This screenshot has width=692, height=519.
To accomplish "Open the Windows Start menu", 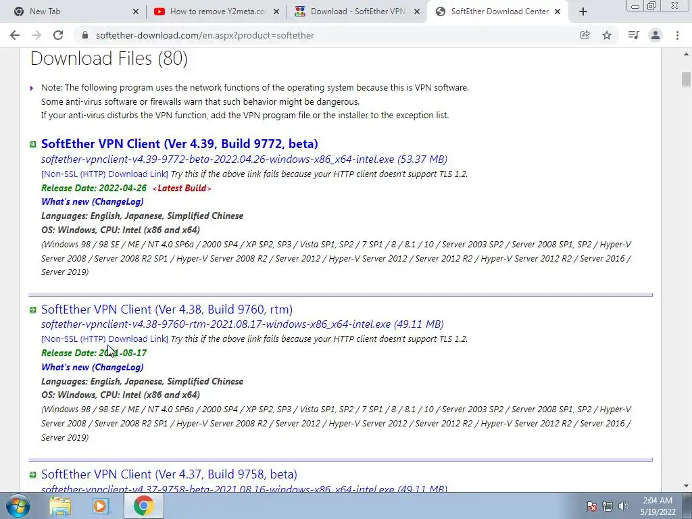I will click(18, 505).
